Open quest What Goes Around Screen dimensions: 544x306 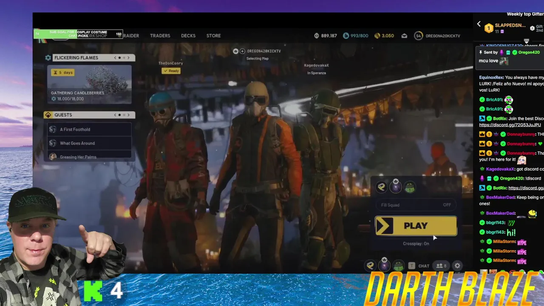[x=89, y=143]
